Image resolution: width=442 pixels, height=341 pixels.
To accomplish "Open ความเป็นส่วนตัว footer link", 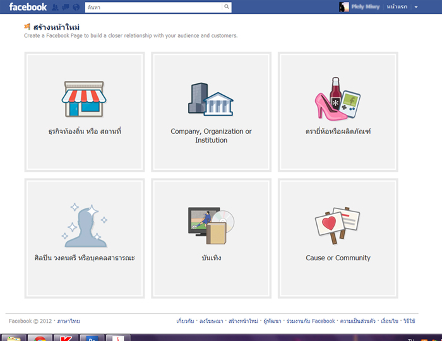I will (358, 321).
